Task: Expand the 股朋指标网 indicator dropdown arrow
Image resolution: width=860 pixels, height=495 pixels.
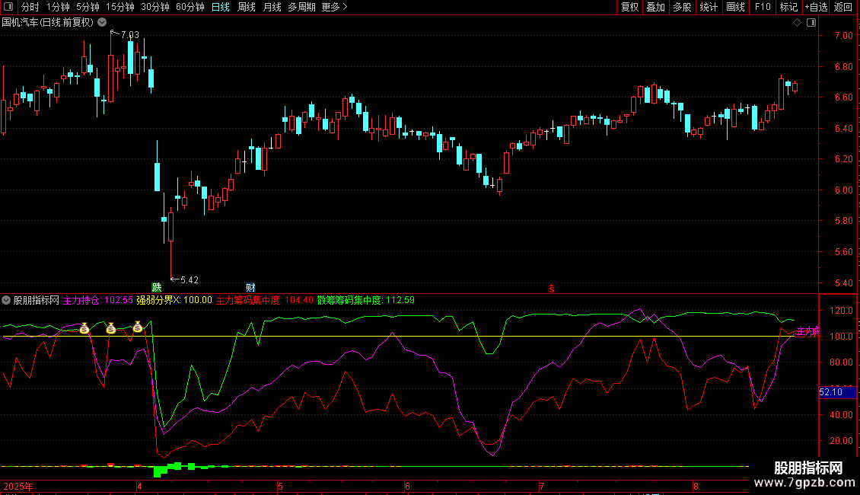Action: click(x=6, y=300)
